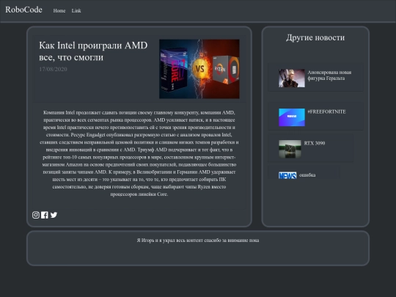Open the Facebook social icon
The height and width of the screenshot is (297, 396).
pos(45,215)
